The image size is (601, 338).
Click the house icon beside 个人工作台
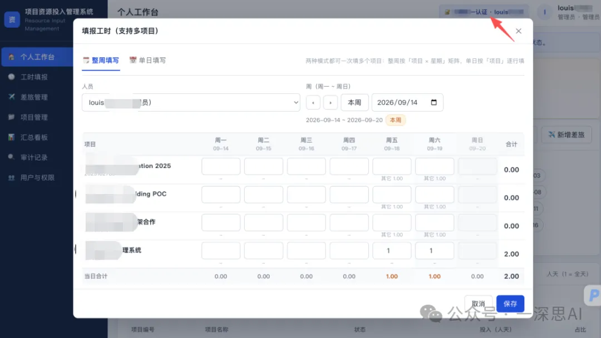(x=12, y=57)
